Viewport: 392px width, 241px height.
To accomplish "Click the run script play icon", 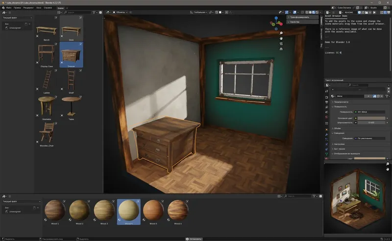I will point(375,12).
